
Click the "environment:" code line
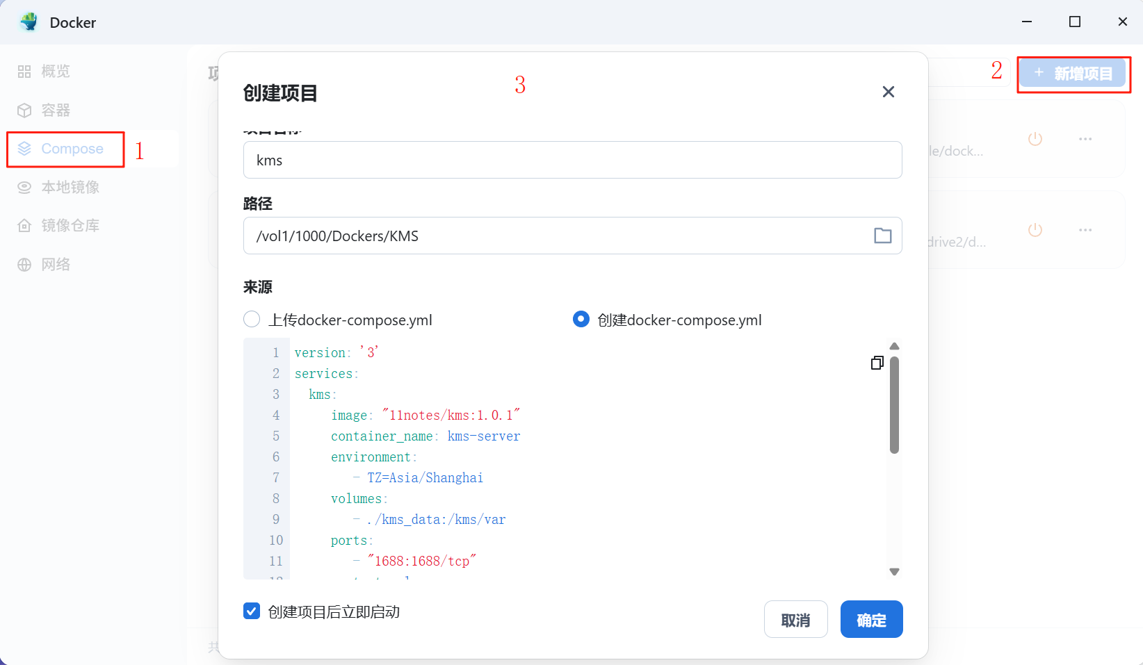[x=374, y=457]
